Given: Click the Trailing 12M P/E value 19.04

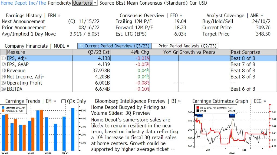Looking at the screenshot, I should pyautogui.click(x=180, y=21).
